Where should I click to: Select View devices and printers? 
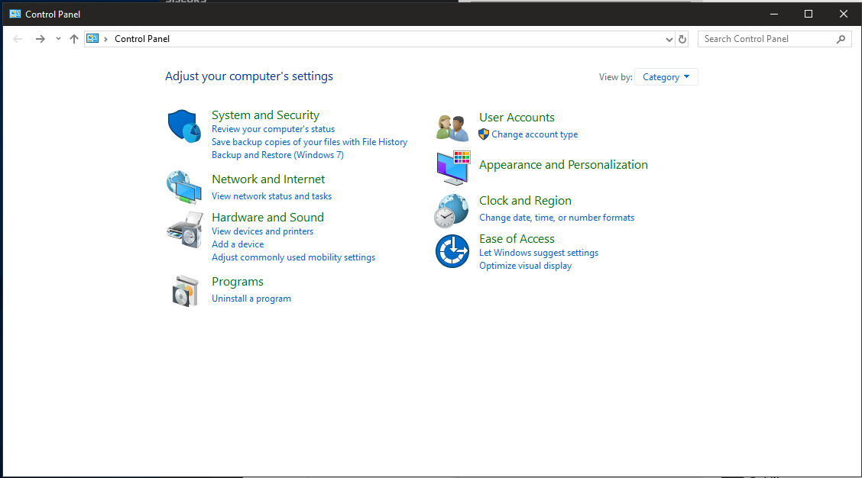coord(262,231)
